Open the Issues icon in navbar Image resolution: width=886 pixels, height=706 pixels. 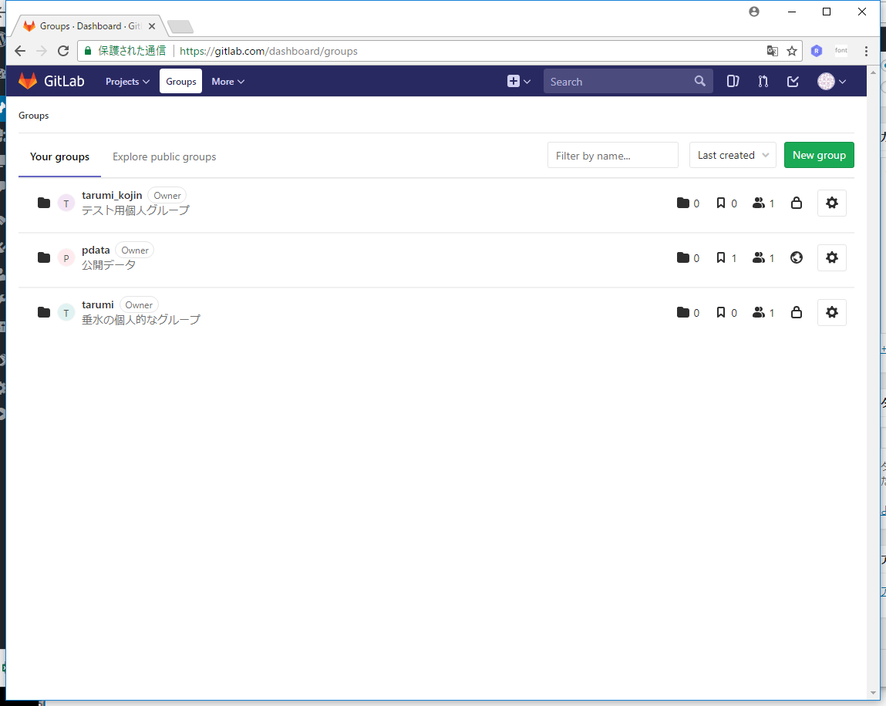pos(733,81)
